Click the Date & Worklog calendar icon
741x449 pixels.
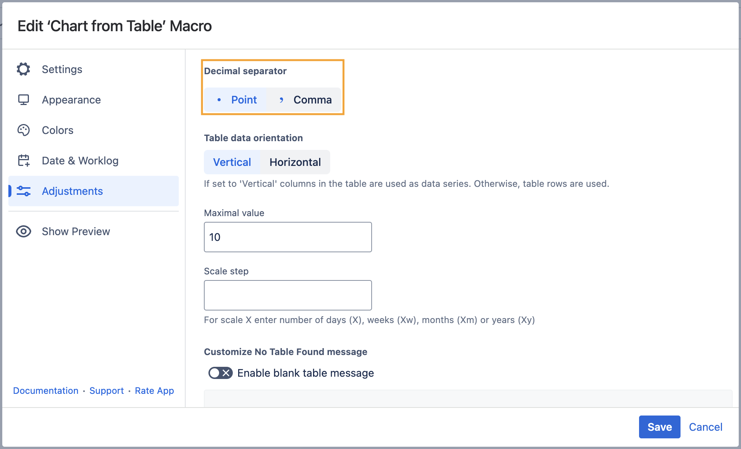[24, 161]
